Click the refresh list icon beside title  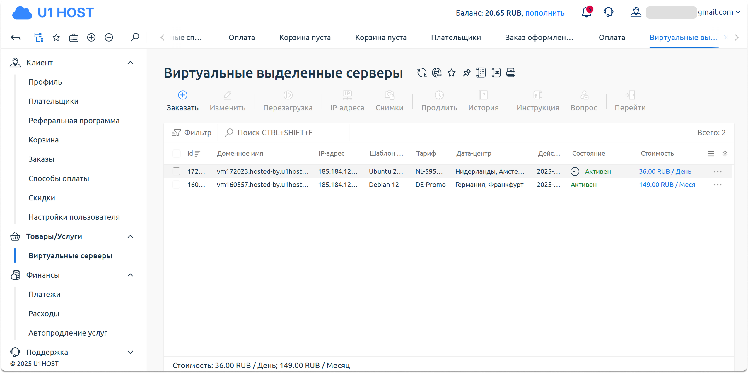[422, 73]
